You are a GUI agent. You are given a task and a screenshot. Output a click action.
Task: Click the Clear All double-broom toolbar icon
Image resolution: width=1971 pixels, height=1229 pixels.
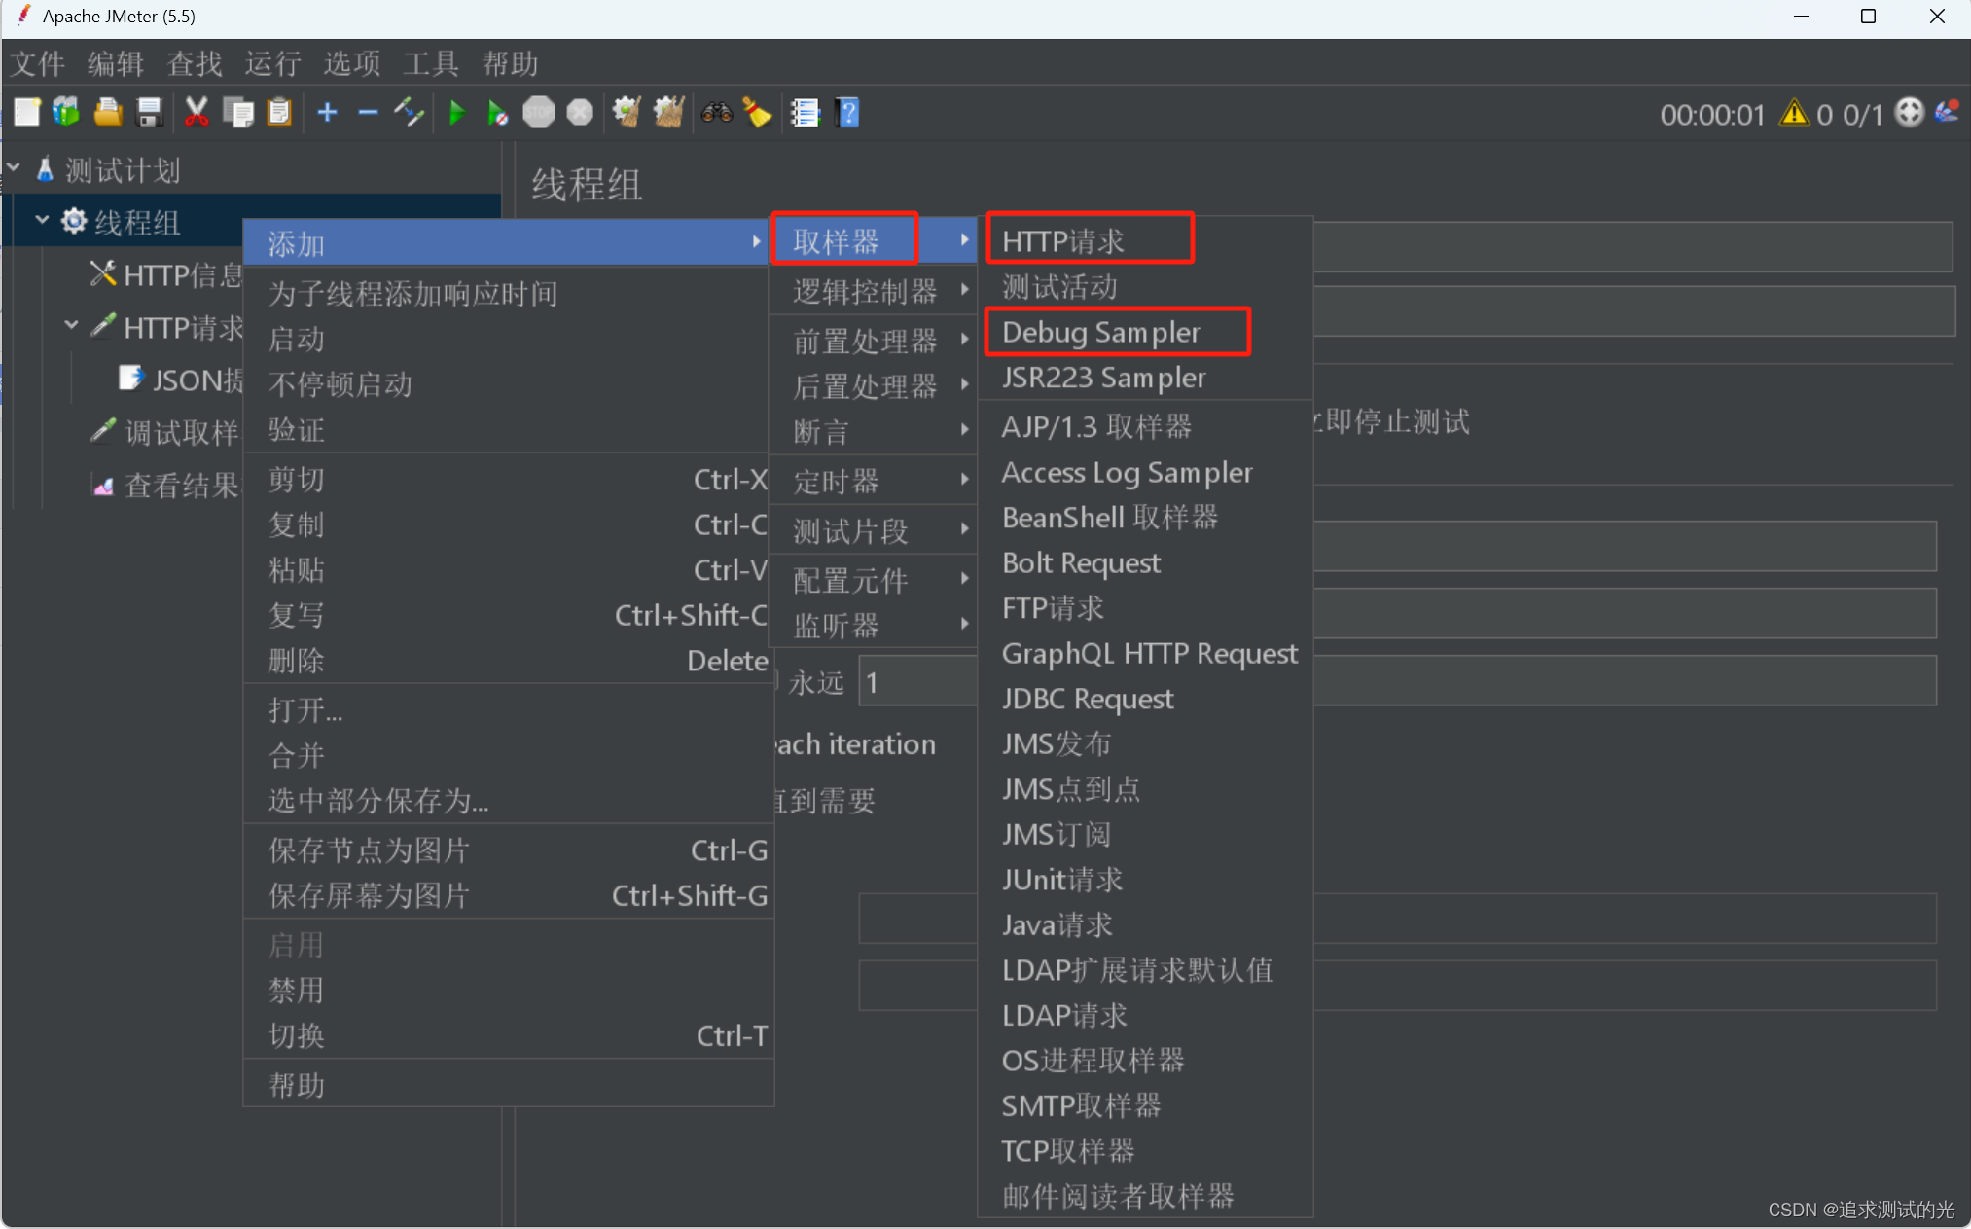pyautogui.click(x=668, y=113)
